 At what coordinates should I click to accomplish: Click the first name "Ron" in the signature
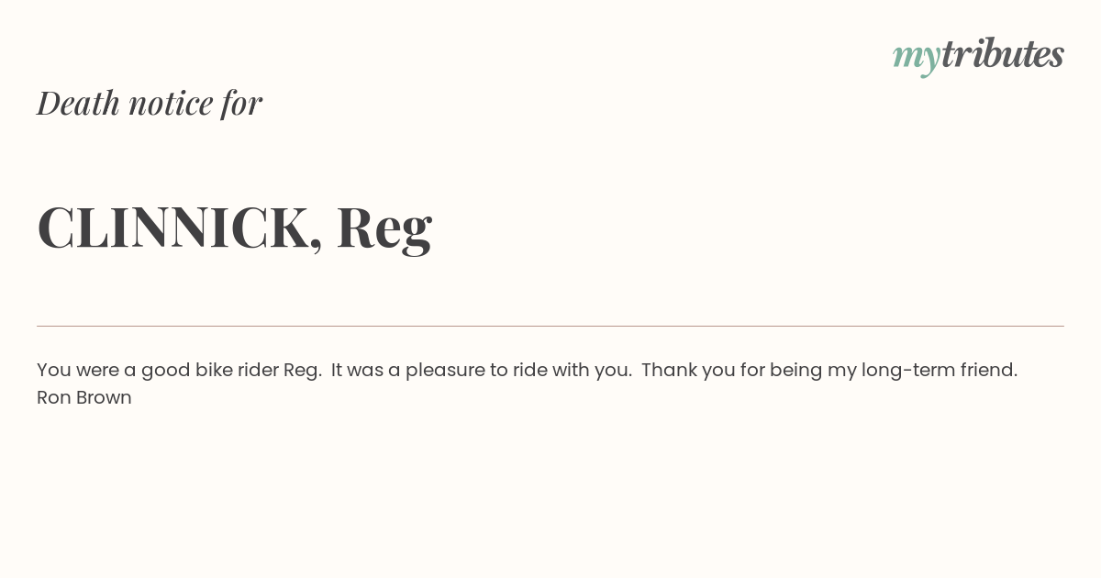click(53, 397)
